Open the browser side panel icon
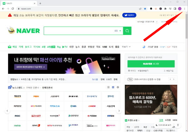Viewport: 188px width, 132px height. 175,9
